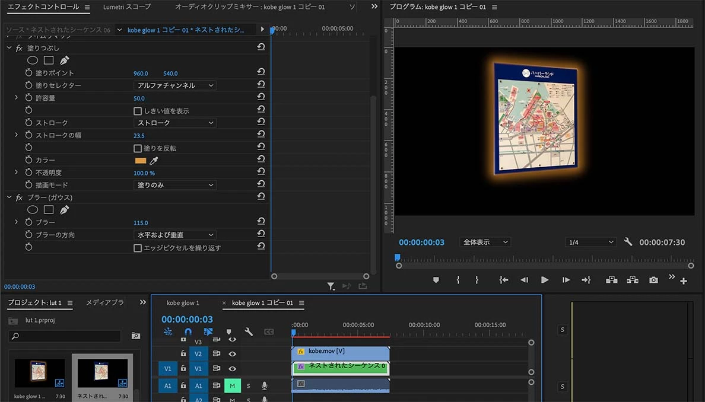Toggle closed captions CC button in timeline
705x402 pixels.
(269, 332)
